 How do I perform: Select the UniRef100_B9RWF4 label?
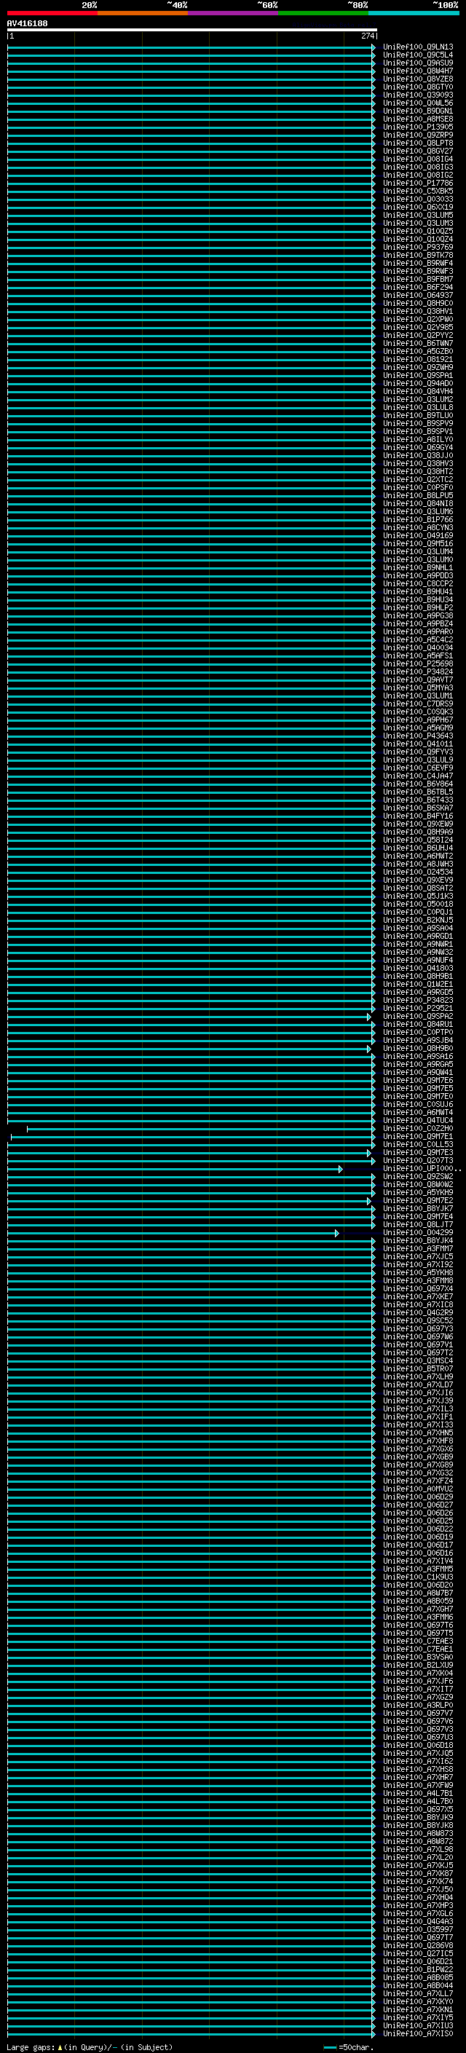click(x=417, y=263)
